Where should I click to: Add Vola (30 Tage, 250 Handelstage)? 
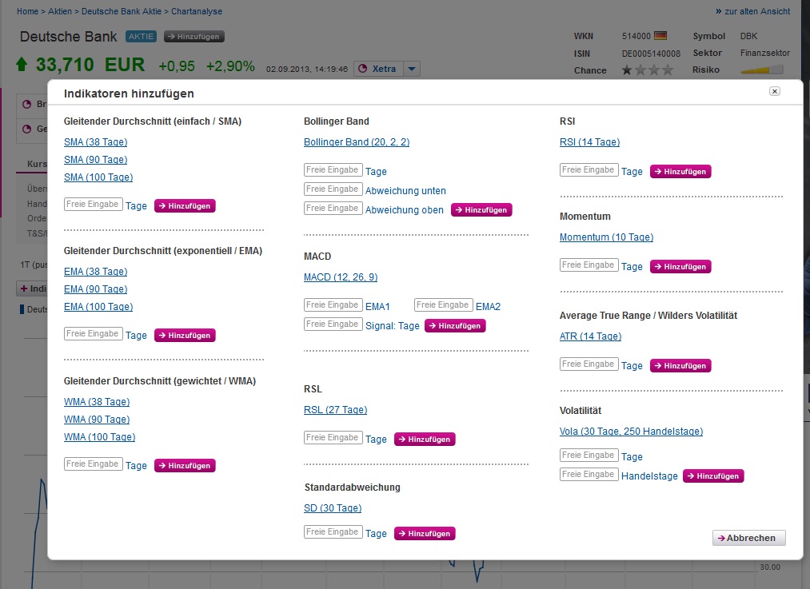(631, 432)
